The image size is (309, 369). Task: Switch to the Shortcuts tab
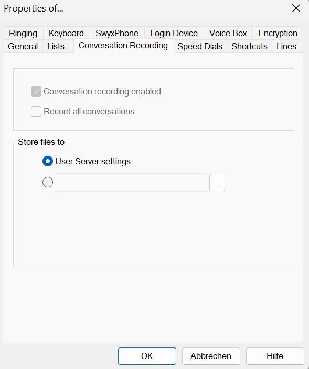249,46
